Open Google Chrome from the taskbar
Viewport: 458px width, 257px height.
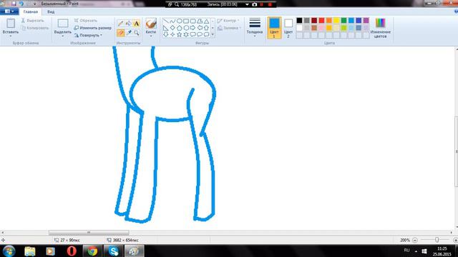click(92, 251)
